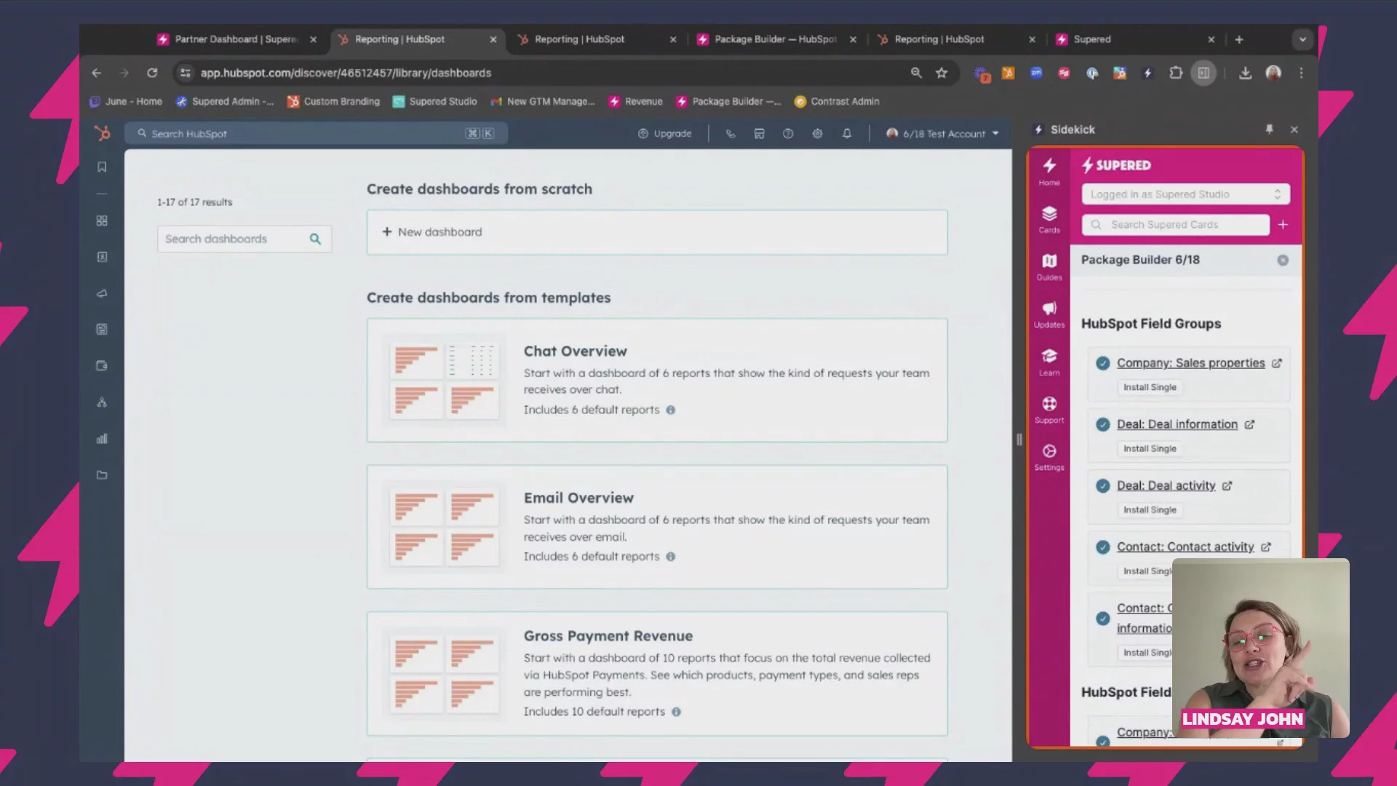Open HubSpot help question-mark icon

tap(788, 133)
